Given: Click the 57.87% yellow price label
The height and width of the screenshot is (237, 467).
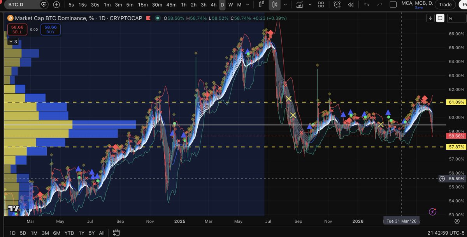Looking at the screenshot, I should [456, 147].
